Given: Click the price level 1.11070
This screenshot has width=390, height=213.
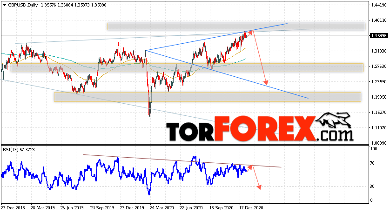Looking at the screenshot, I should 379,128.
